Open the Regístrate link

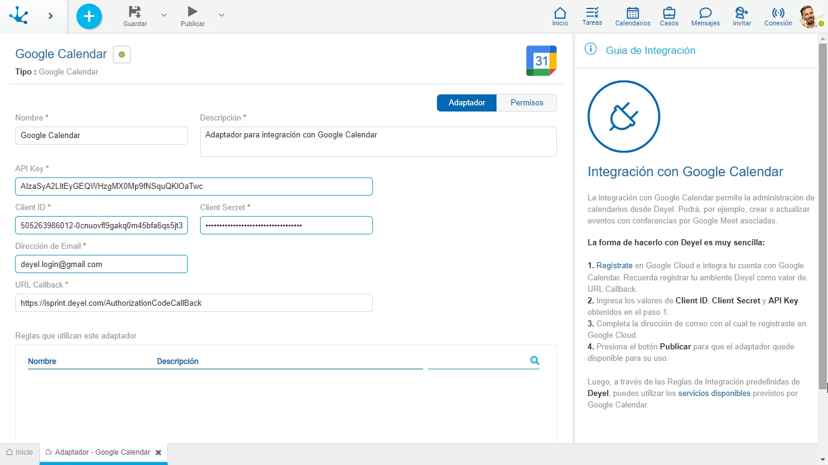pos(615,266)
